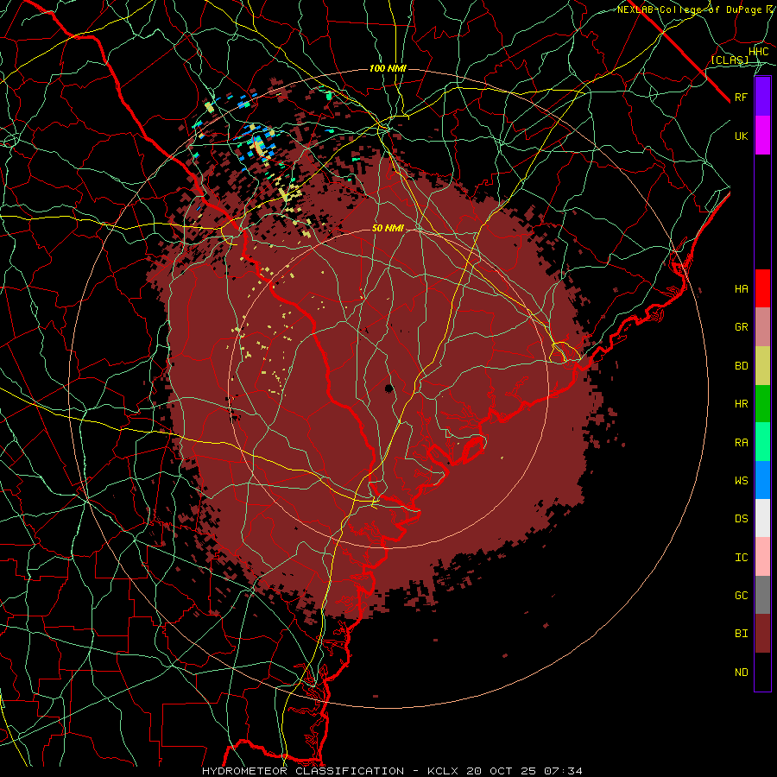Click the BD legend label
This screenshot has width=777, height=777.
pyautogui.click(x=741, y=366)
